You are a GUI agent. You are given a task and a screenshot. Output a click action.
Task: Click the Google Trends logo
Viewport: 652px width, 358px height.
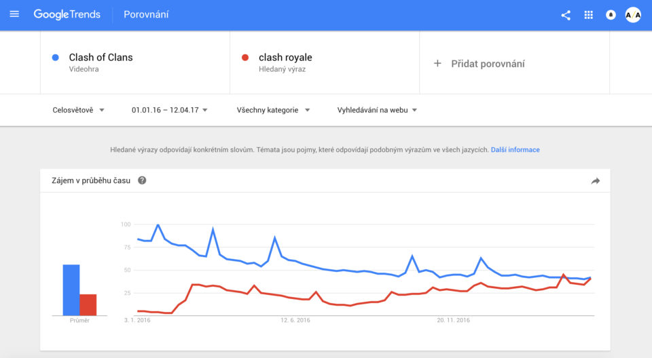[67, 14]
